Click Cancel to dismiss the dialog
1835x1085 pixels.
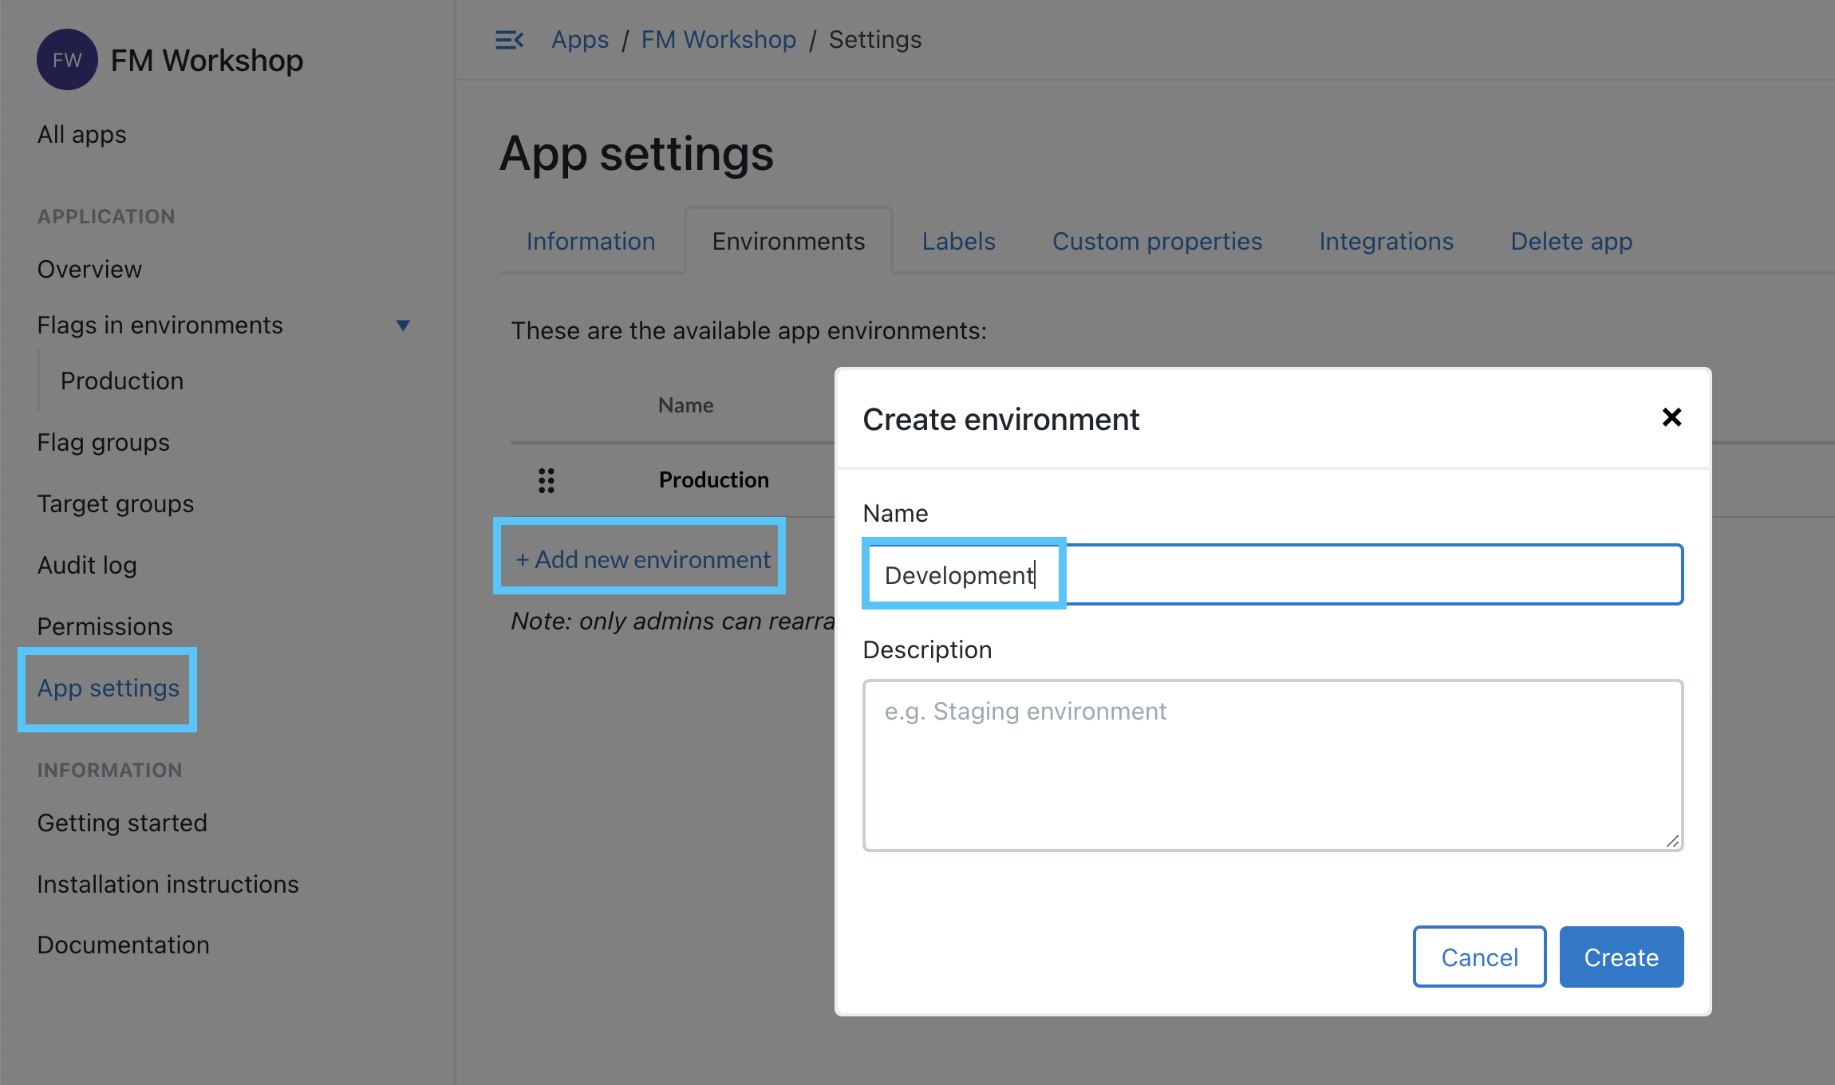[1478, 957]
